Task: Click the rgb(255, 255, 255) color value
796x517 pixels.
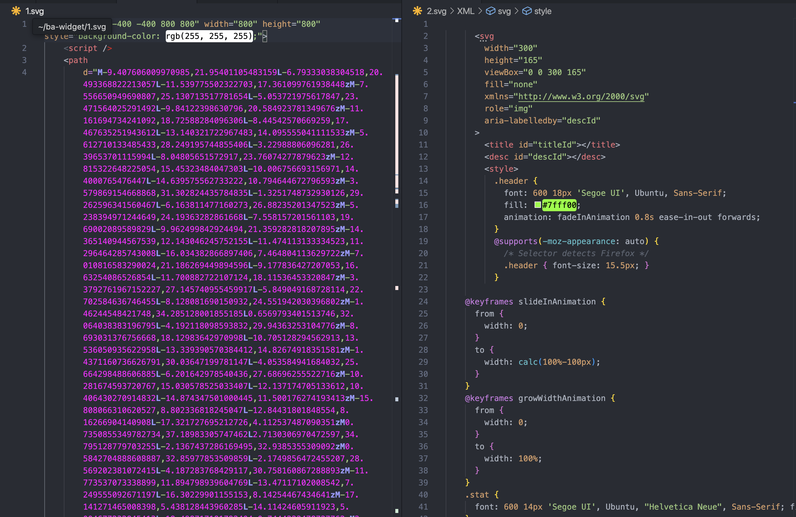Action: [x=209, y=36]
